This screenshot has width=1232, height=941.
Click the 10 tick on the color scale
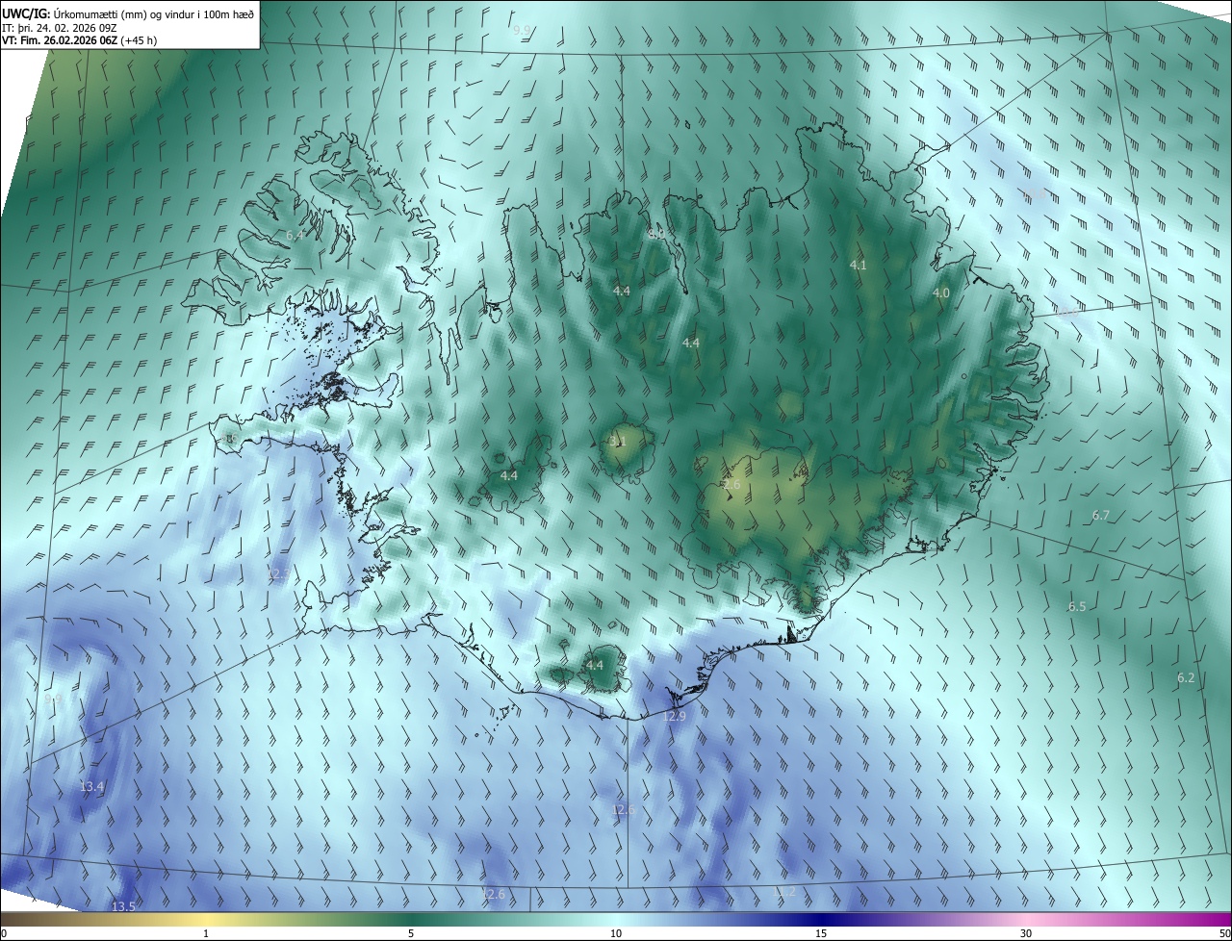coord(616,934)
